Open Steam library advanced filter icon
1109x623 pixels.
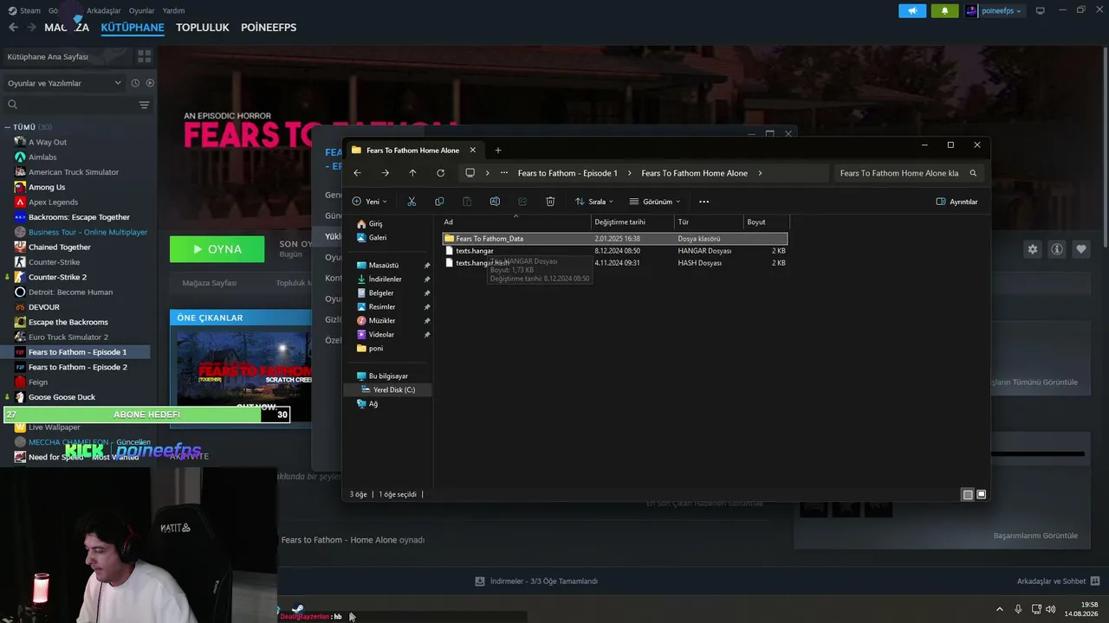click(x=144, y=105)
